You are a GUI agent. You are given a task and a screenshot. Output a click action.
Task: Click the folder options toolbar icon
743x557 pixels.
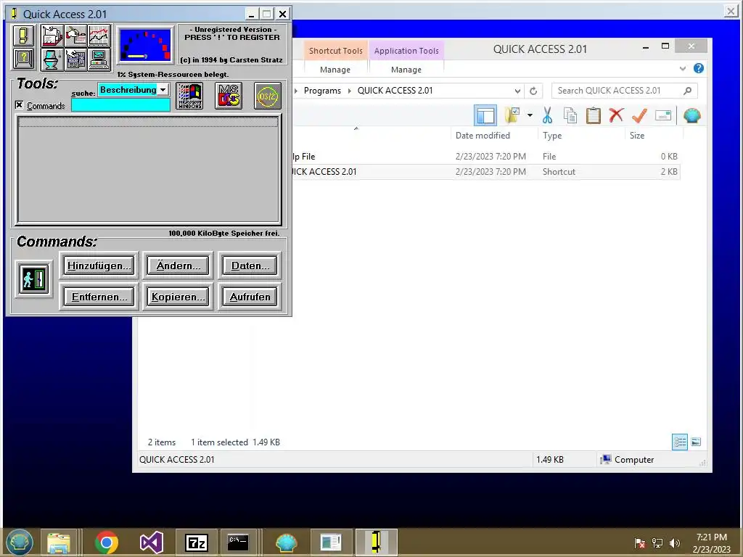pos(512,115)
